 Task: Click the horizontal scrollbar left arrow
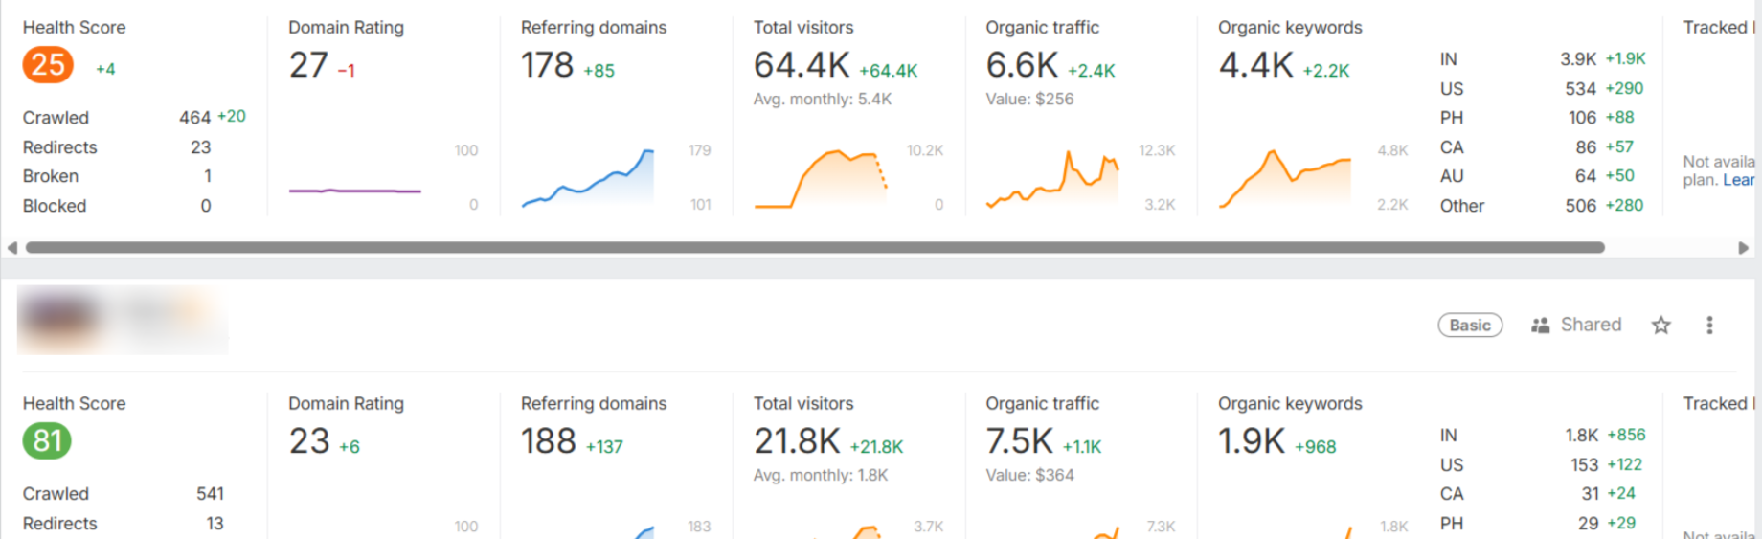point(11,247)
